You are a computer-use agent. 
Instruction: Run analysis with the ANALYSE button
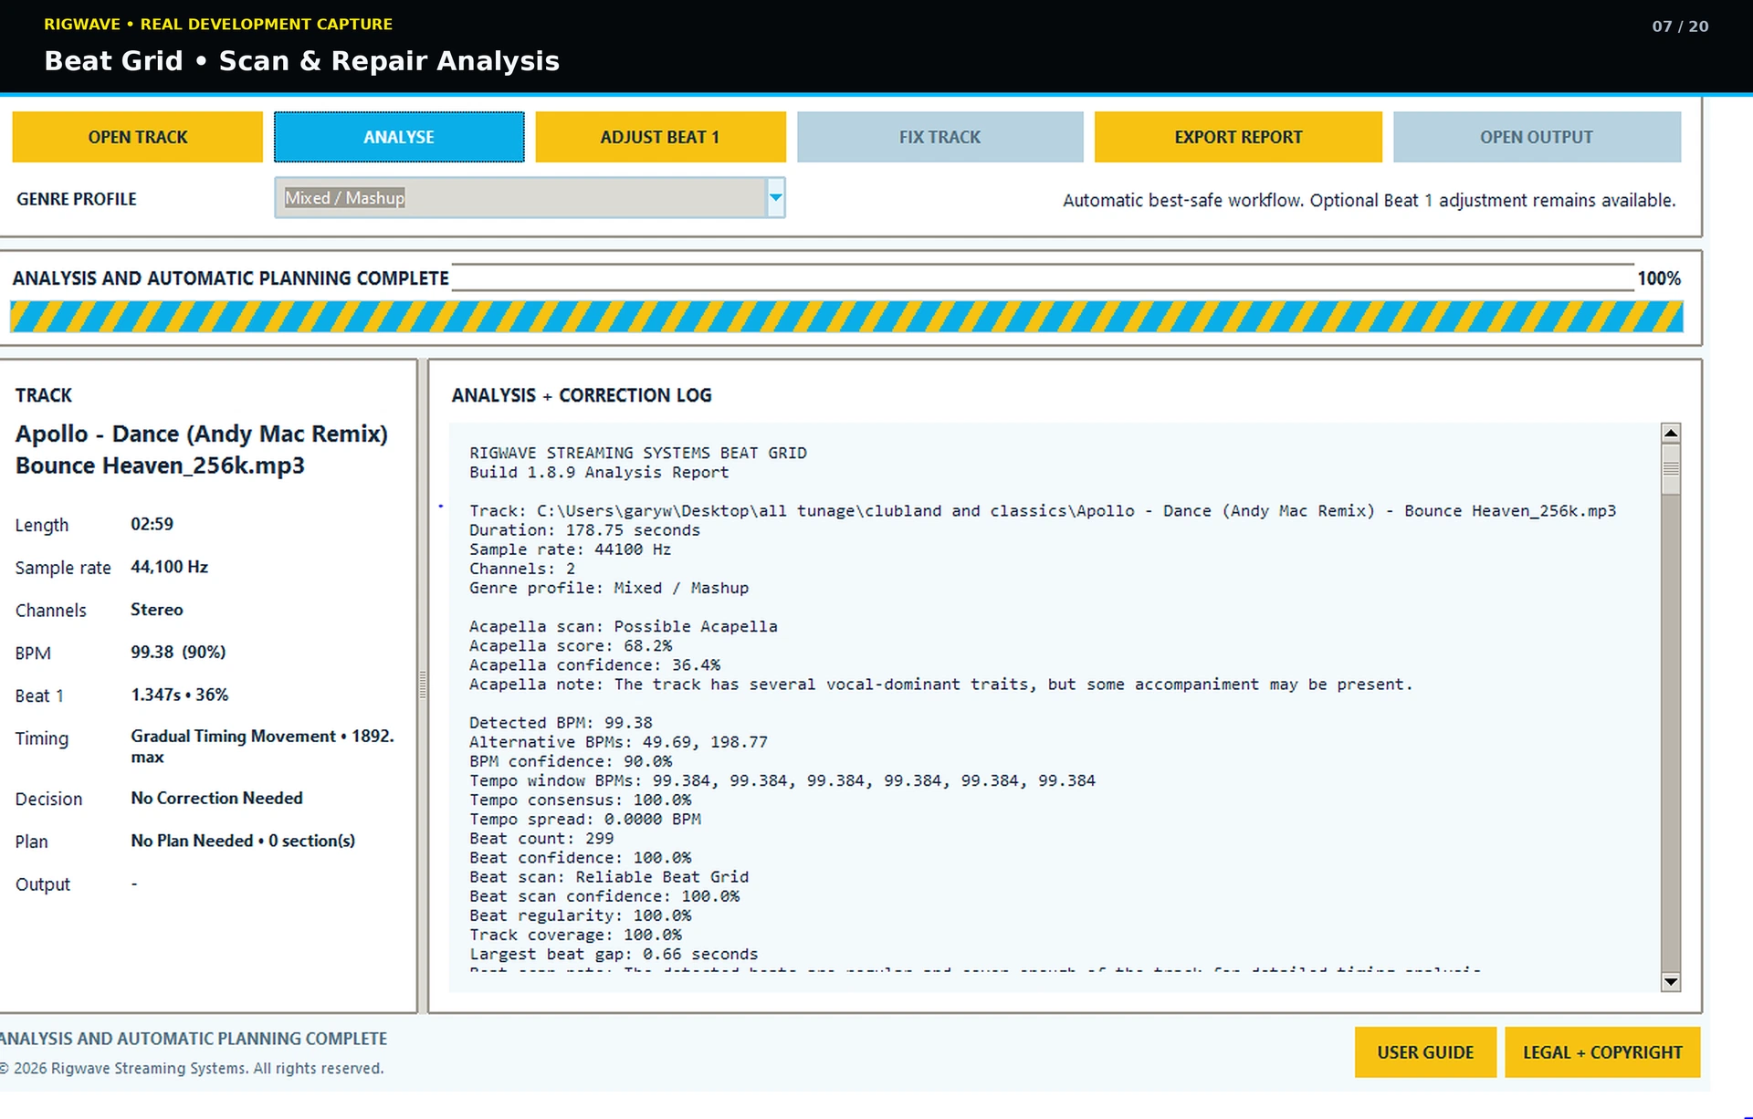point(399,137)
